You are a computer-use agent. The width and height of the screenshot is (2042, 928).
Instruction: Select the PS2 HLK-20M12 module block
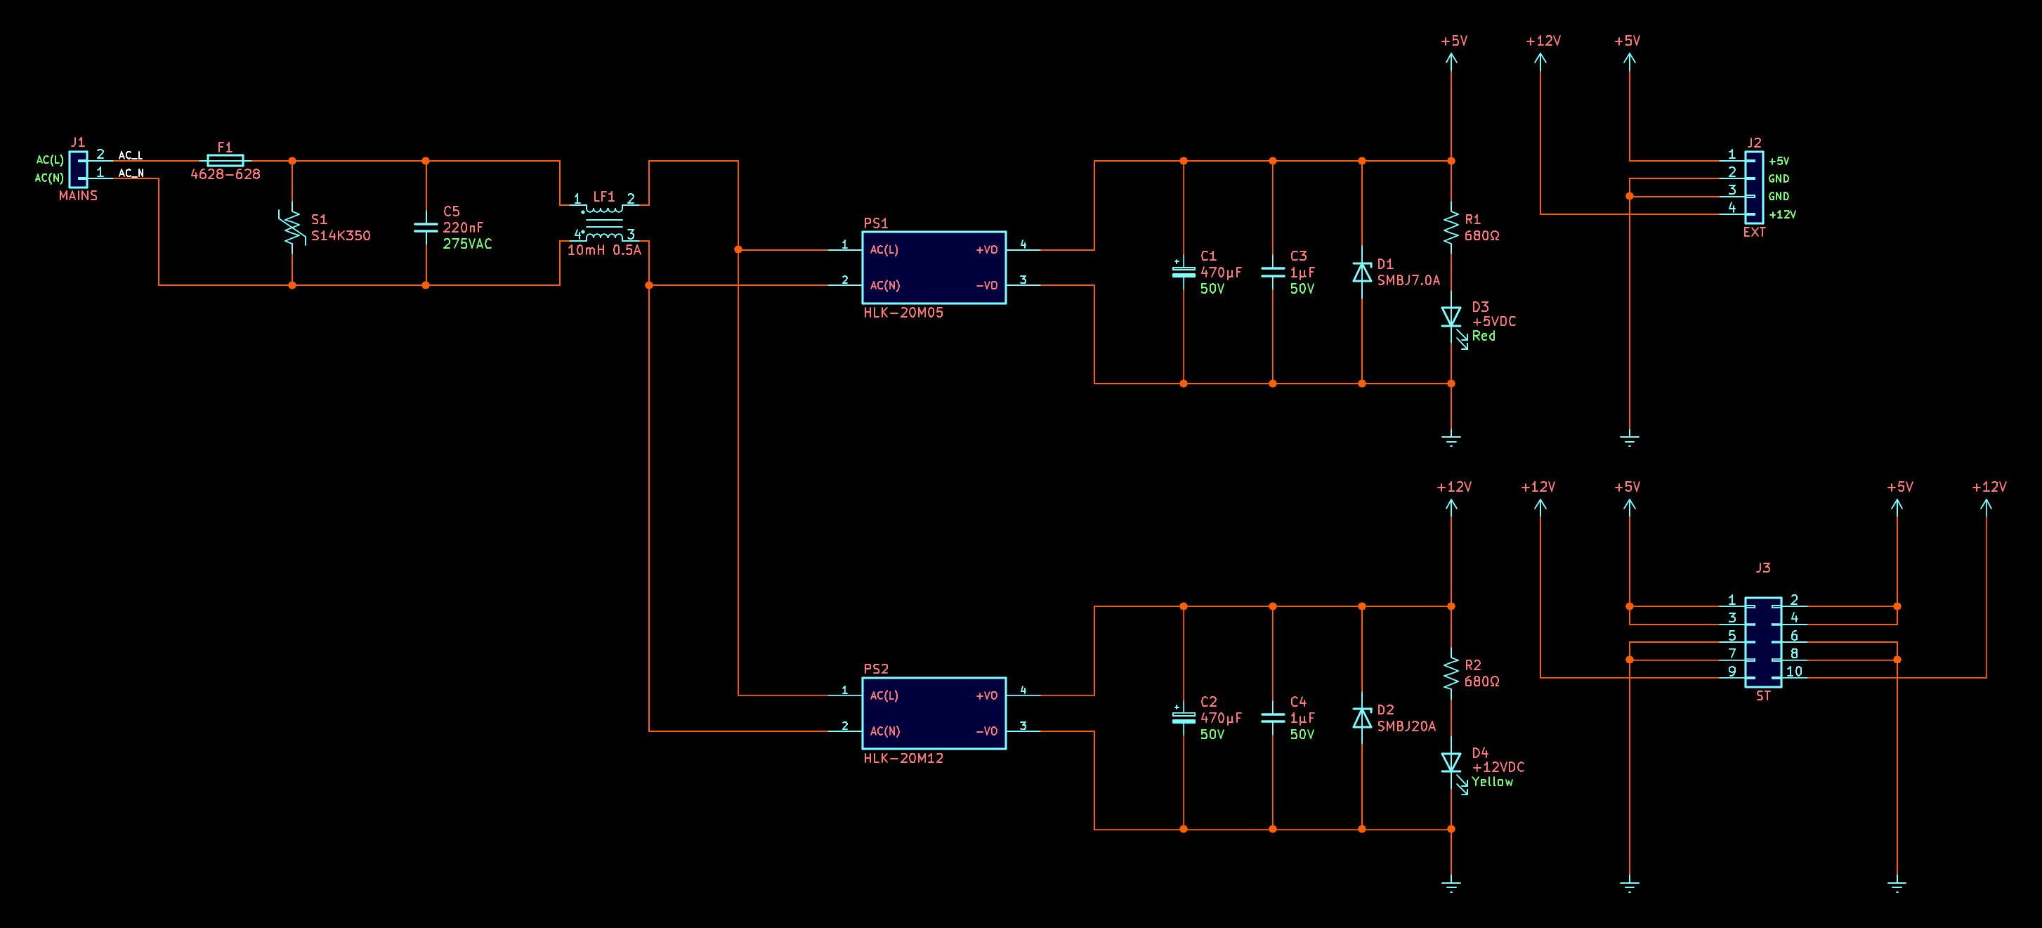[934, 713]
